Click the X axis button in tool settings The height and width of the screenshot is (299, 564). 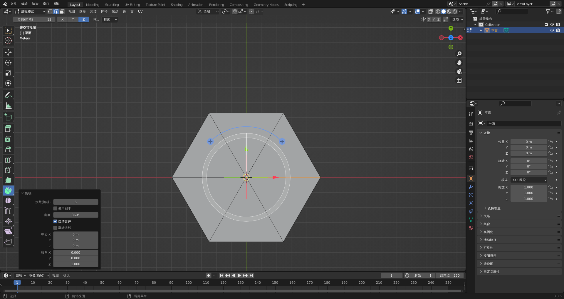pos(62,19)
